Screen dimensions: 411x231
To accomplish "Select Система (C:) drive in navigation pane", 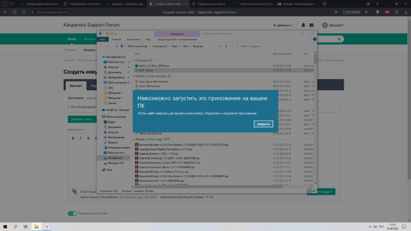I will [x=115, y=158].
